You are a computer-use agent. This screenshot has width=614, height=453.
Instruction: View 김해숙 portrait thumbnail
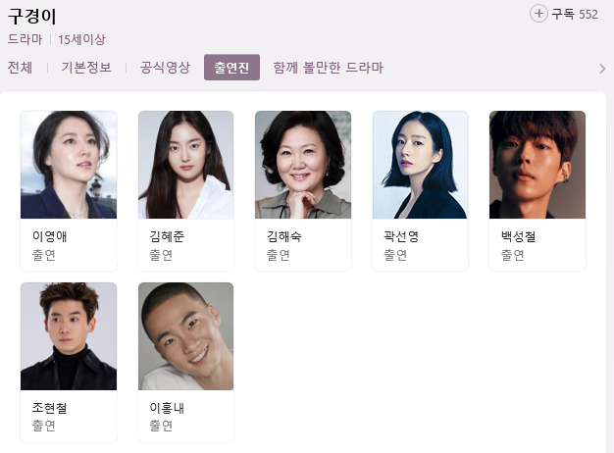[x=303, y=165]
